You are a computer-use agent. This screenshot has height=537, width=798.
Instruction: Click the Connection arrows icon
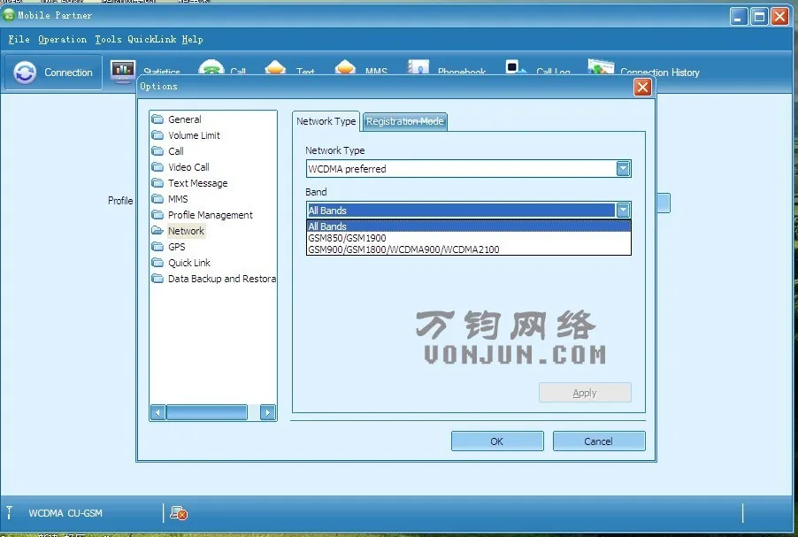pos(25,73)
